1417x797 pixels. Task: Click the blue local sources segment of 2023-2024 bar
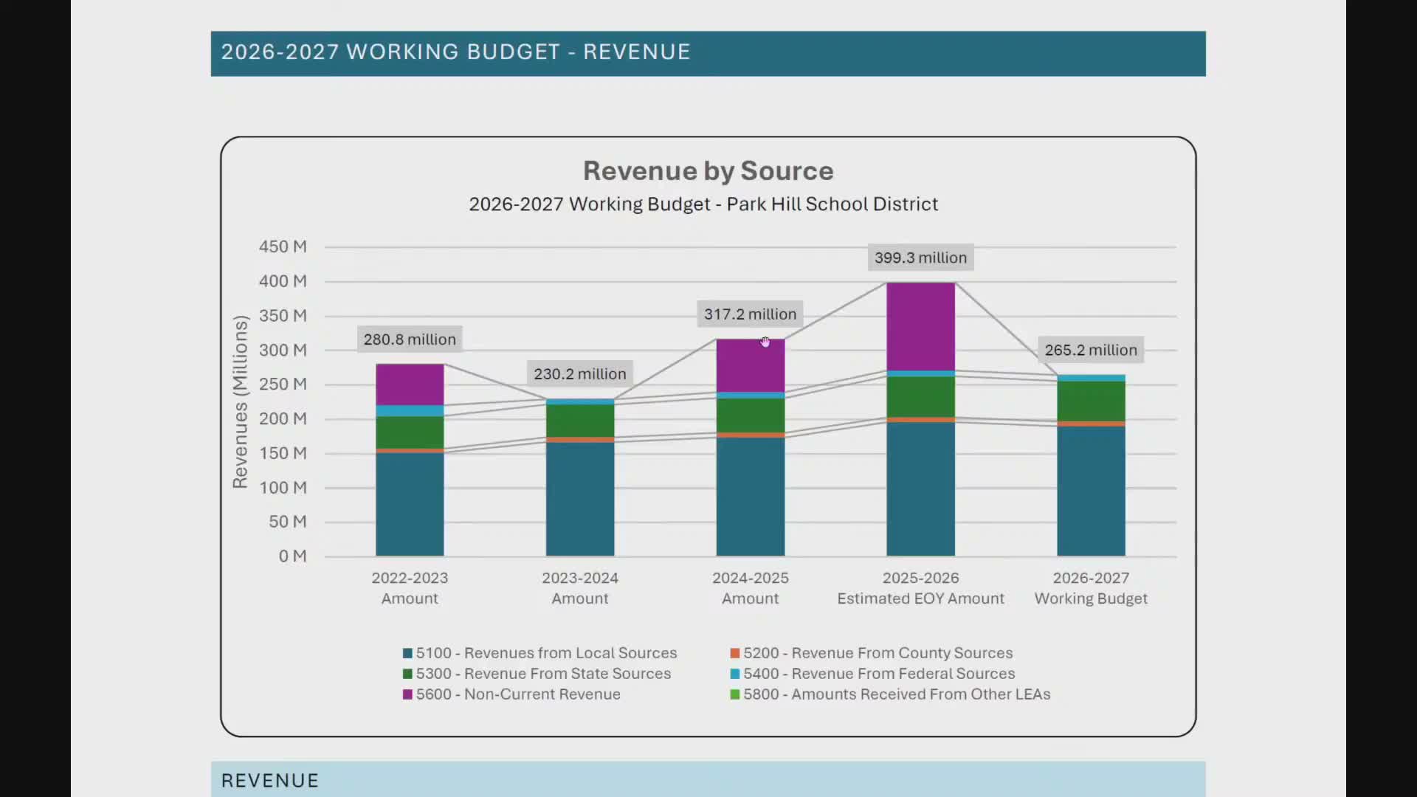tap(580, 499)
